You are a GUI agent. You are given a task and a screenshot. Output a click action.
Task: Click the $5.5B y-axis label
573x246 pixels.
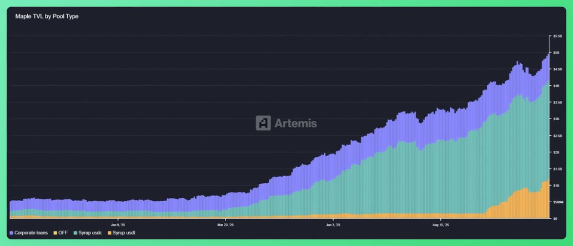tap(557, 36)
